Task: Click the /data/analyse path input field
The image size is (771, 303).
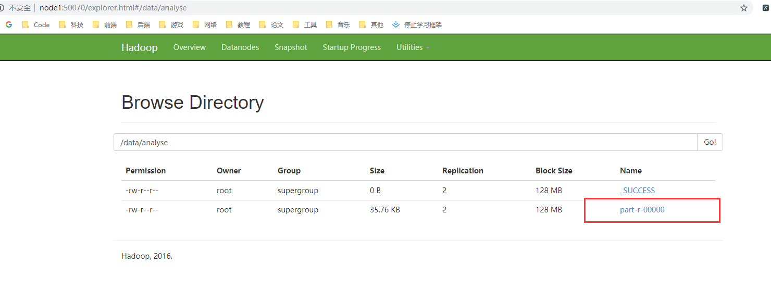Action: [x=405, y=142]
